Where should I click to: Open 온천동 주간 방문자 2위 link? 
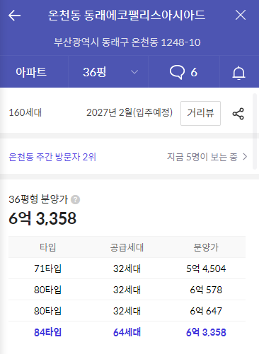point(52,157)
